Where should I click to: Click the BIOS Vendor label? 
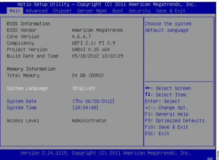[22, 30]
